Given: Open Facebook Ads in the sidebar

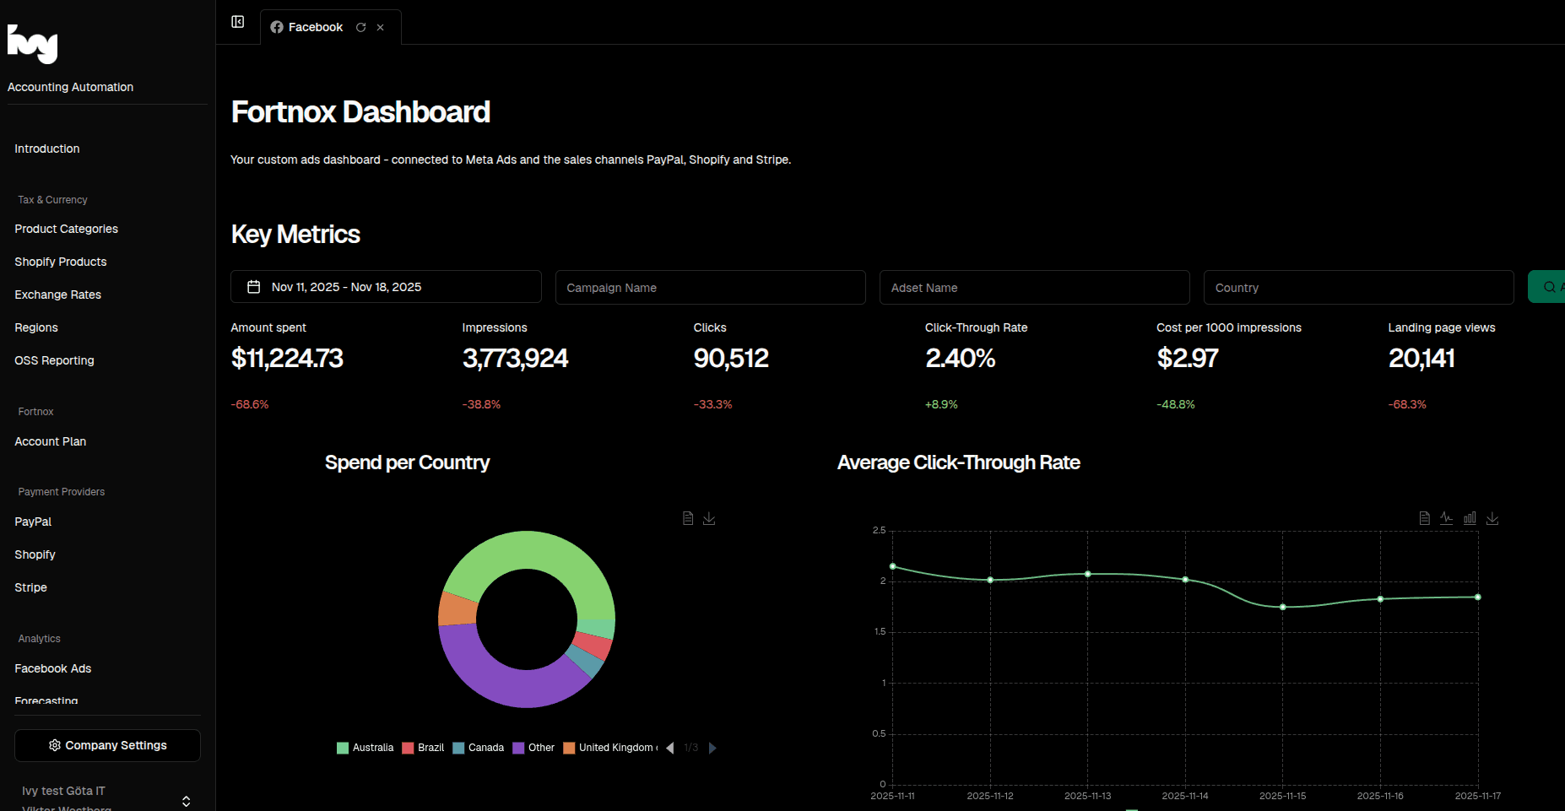Looking at the screenshot, I should [x=53, y=668].
